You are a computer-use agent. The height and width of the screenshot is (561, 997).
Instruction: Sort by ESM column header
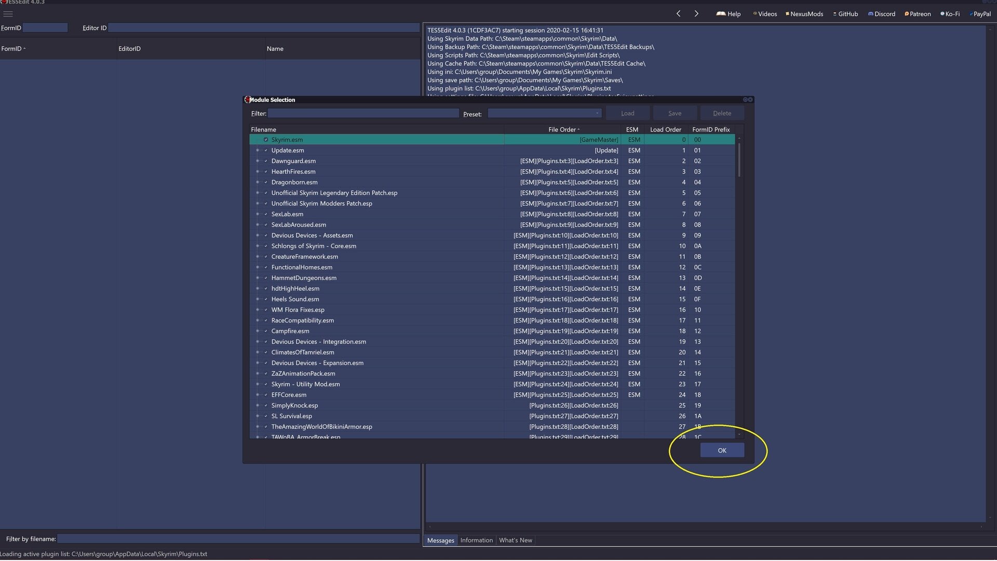click(632, 130)
